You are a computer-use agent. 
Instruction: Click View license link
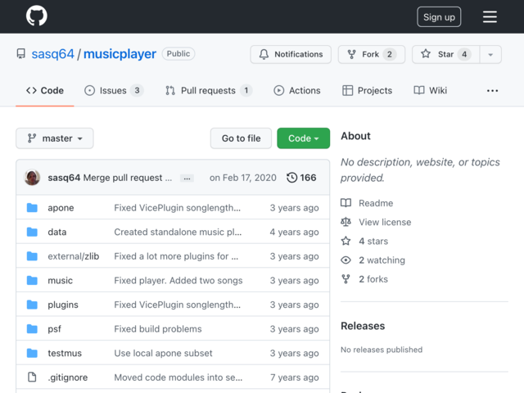[x=385, y=222]
